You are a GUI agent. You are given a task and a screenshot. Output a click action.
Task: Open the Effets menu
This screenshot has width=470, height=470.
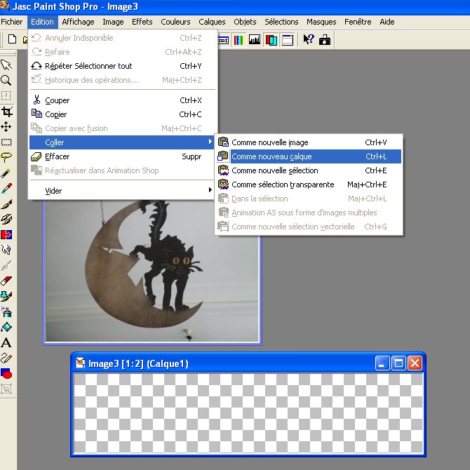point(142,22)
